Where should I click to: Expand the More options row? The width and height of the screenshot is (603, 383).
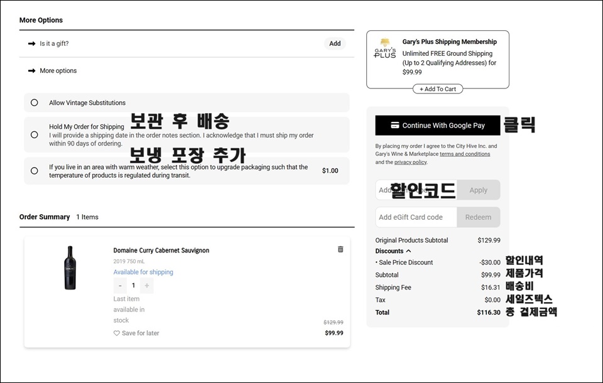coord(187,71)
